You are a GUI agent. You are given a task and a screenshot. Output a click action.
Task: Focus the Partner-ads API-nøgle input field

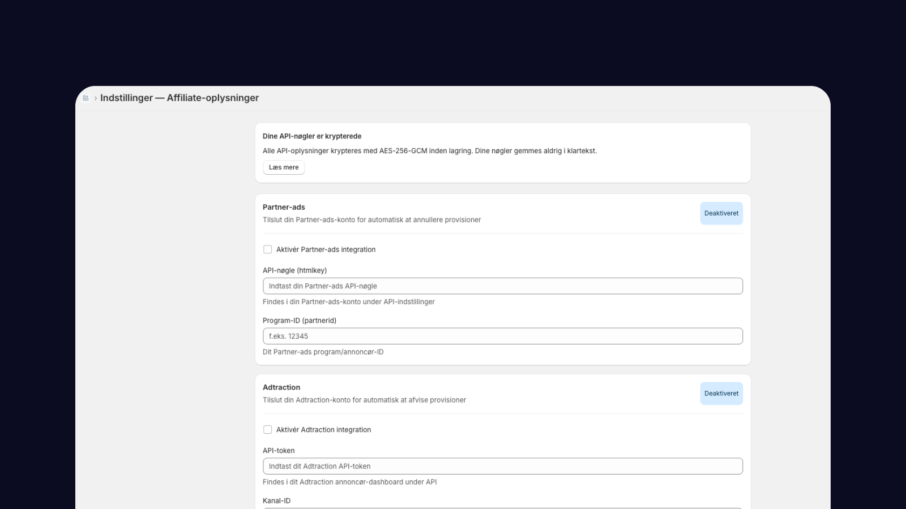pyautogui.click(x=503, y=286)
